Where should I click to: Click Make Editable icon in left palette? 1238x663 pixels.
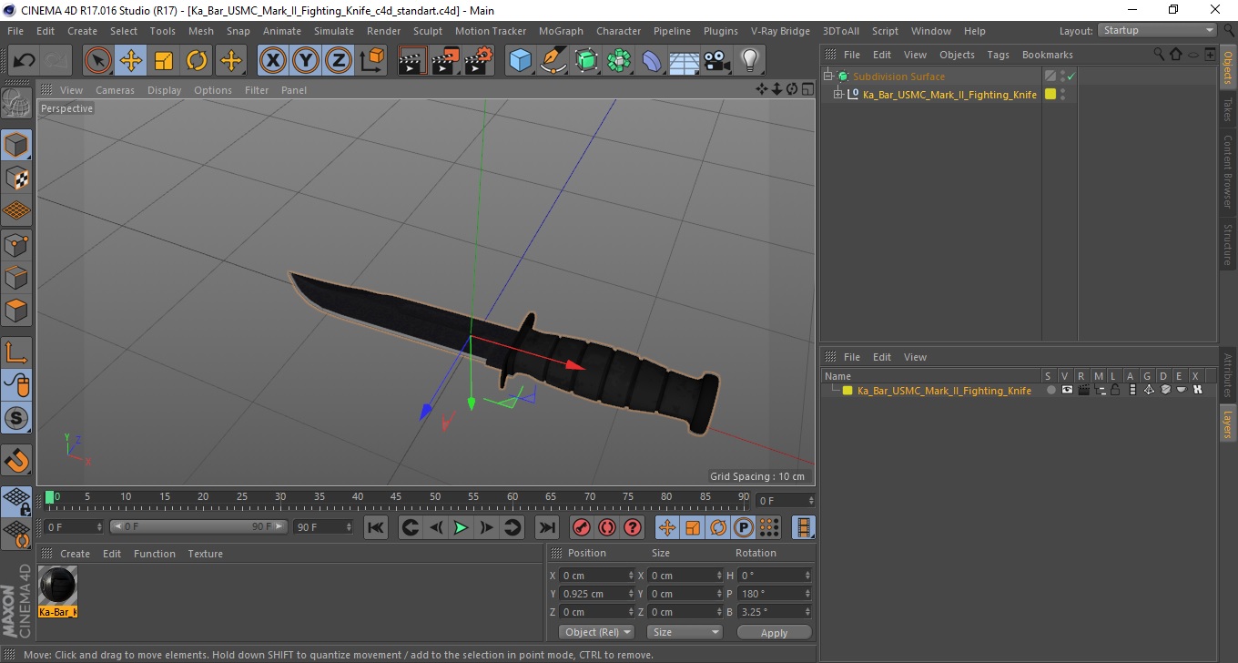tap(16, 103)
